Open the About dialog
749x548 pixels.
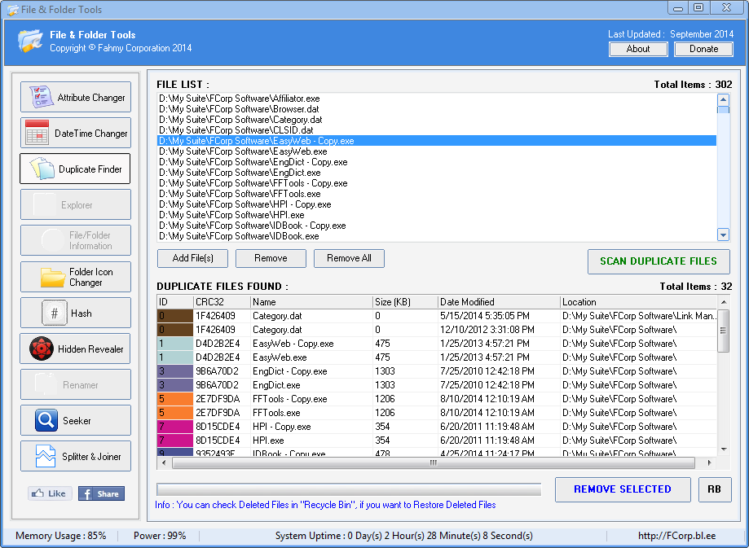tap(637, 49)
